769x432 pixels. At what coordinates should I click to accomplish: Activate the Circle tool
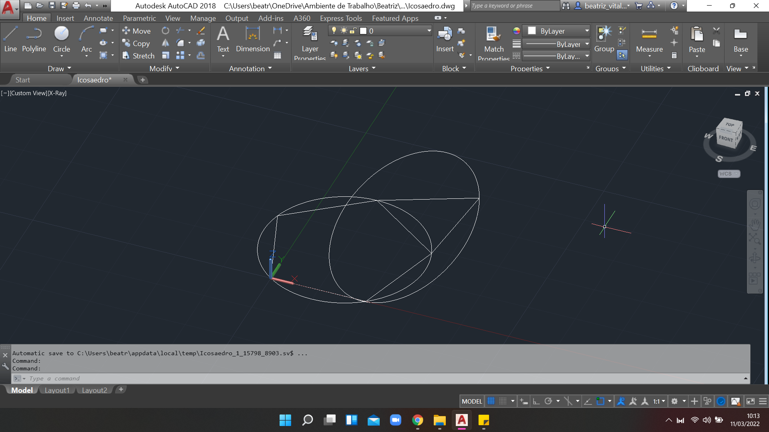coord(62,39)
